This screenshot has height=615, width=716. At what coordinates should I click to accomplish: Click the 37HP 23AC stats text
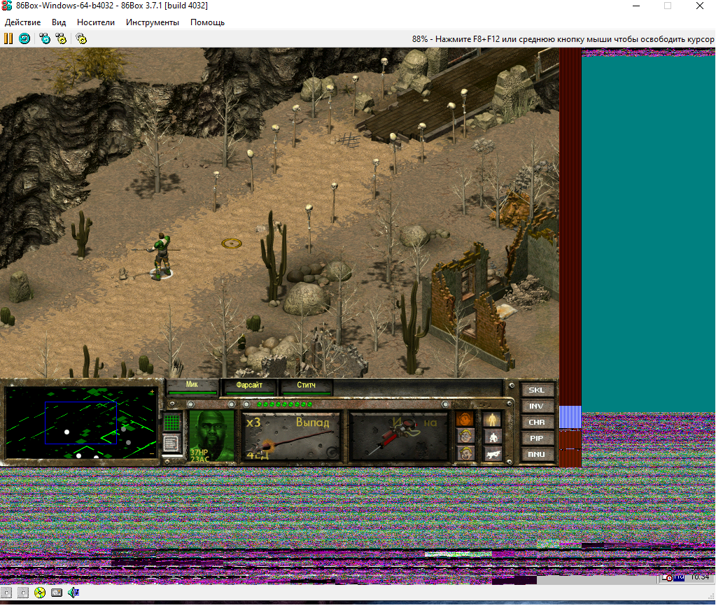click(x=199, y=455)
